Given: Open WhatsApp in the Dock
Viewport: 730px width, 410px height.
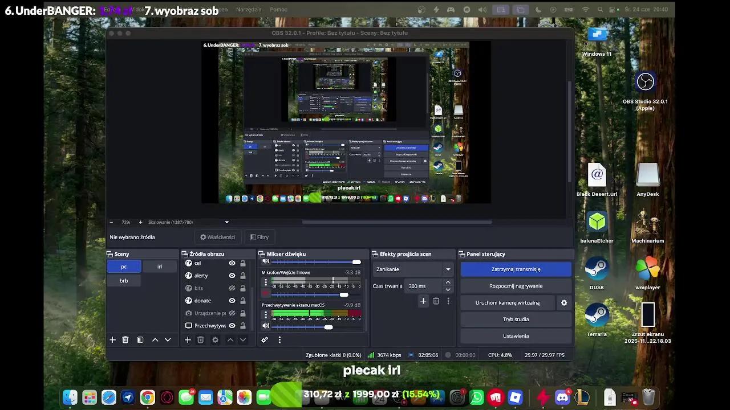Looking at the screenshot, I should click(x=477, y=397).
